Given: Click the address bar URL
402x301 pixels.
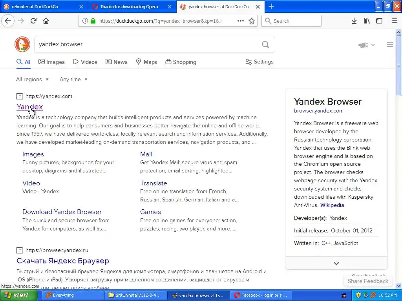Looking at the screenshot, I should tap(161, 21).
